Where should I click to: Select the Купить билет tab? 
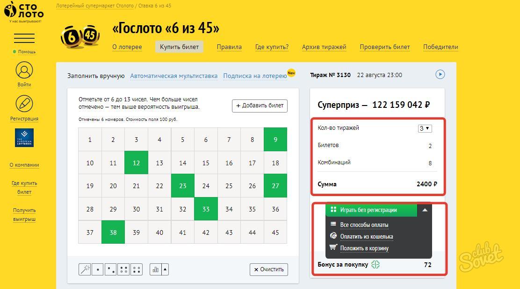180,47
